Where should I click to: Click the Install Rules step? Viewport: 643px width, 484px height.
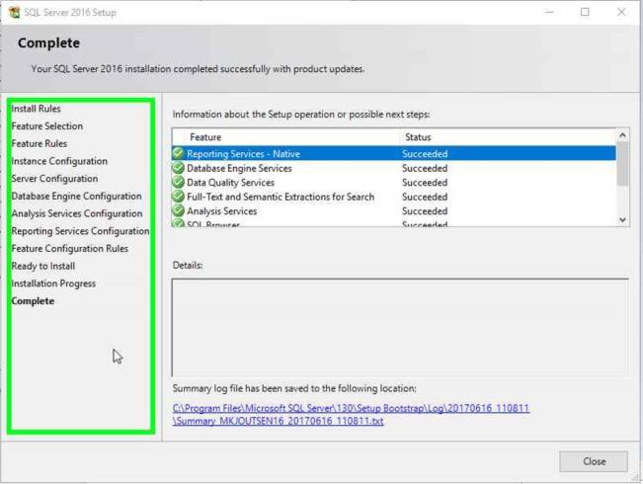pos(37,109)
